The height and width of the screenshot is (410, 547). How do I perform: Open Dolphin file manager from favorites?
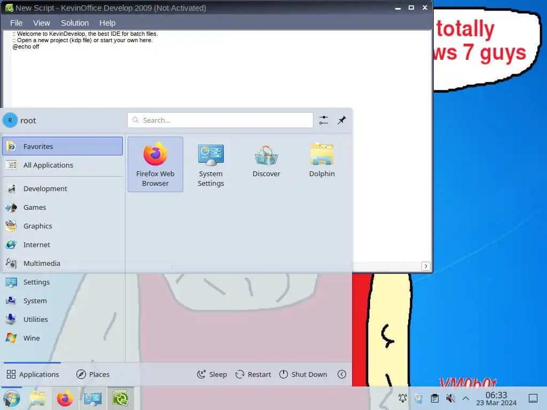pos(322,164)
